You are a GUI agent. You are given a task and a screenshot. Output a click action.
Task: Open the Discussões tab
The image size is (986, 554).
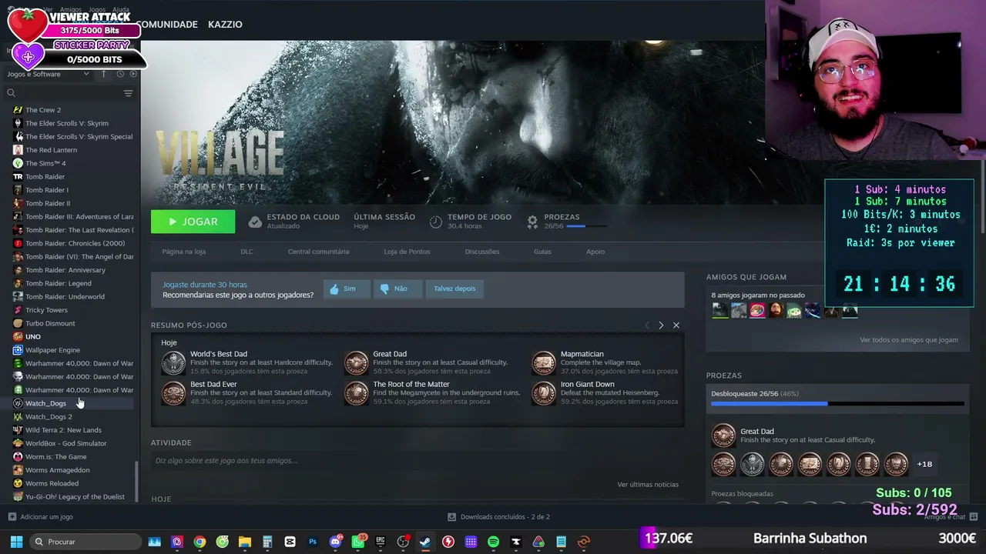482,252
